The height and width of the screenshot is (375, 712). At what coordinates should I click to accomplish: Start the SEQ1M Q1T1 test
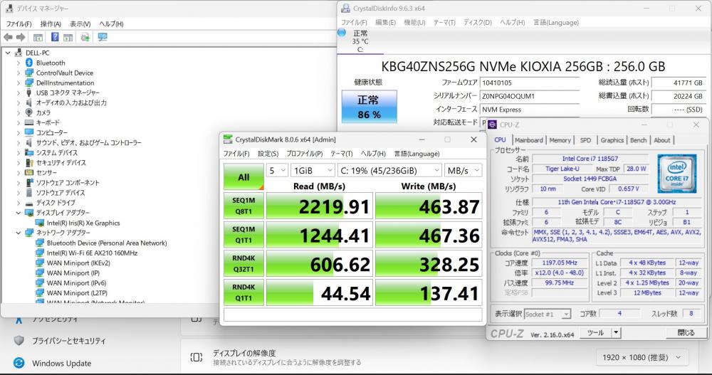(244, 235)
